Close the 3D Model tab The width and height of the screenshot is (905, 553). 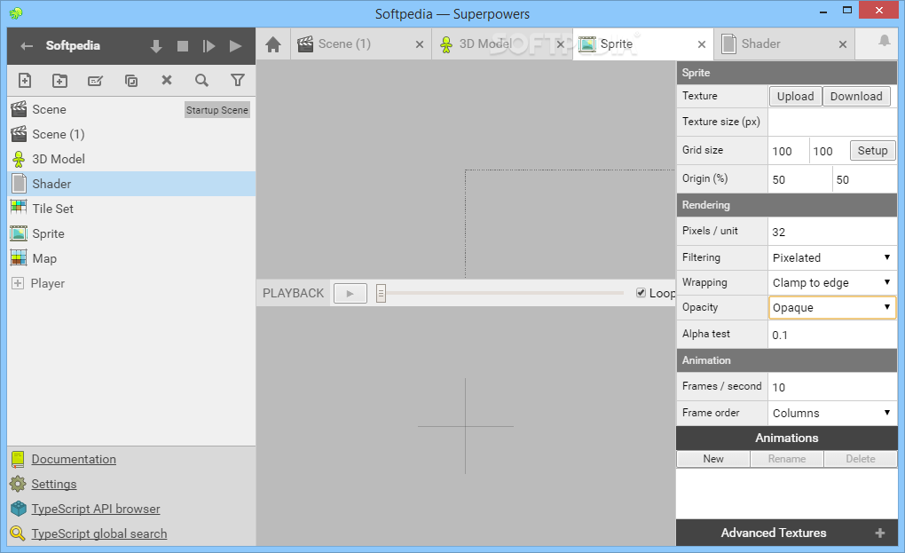click(x=561, y=44)
